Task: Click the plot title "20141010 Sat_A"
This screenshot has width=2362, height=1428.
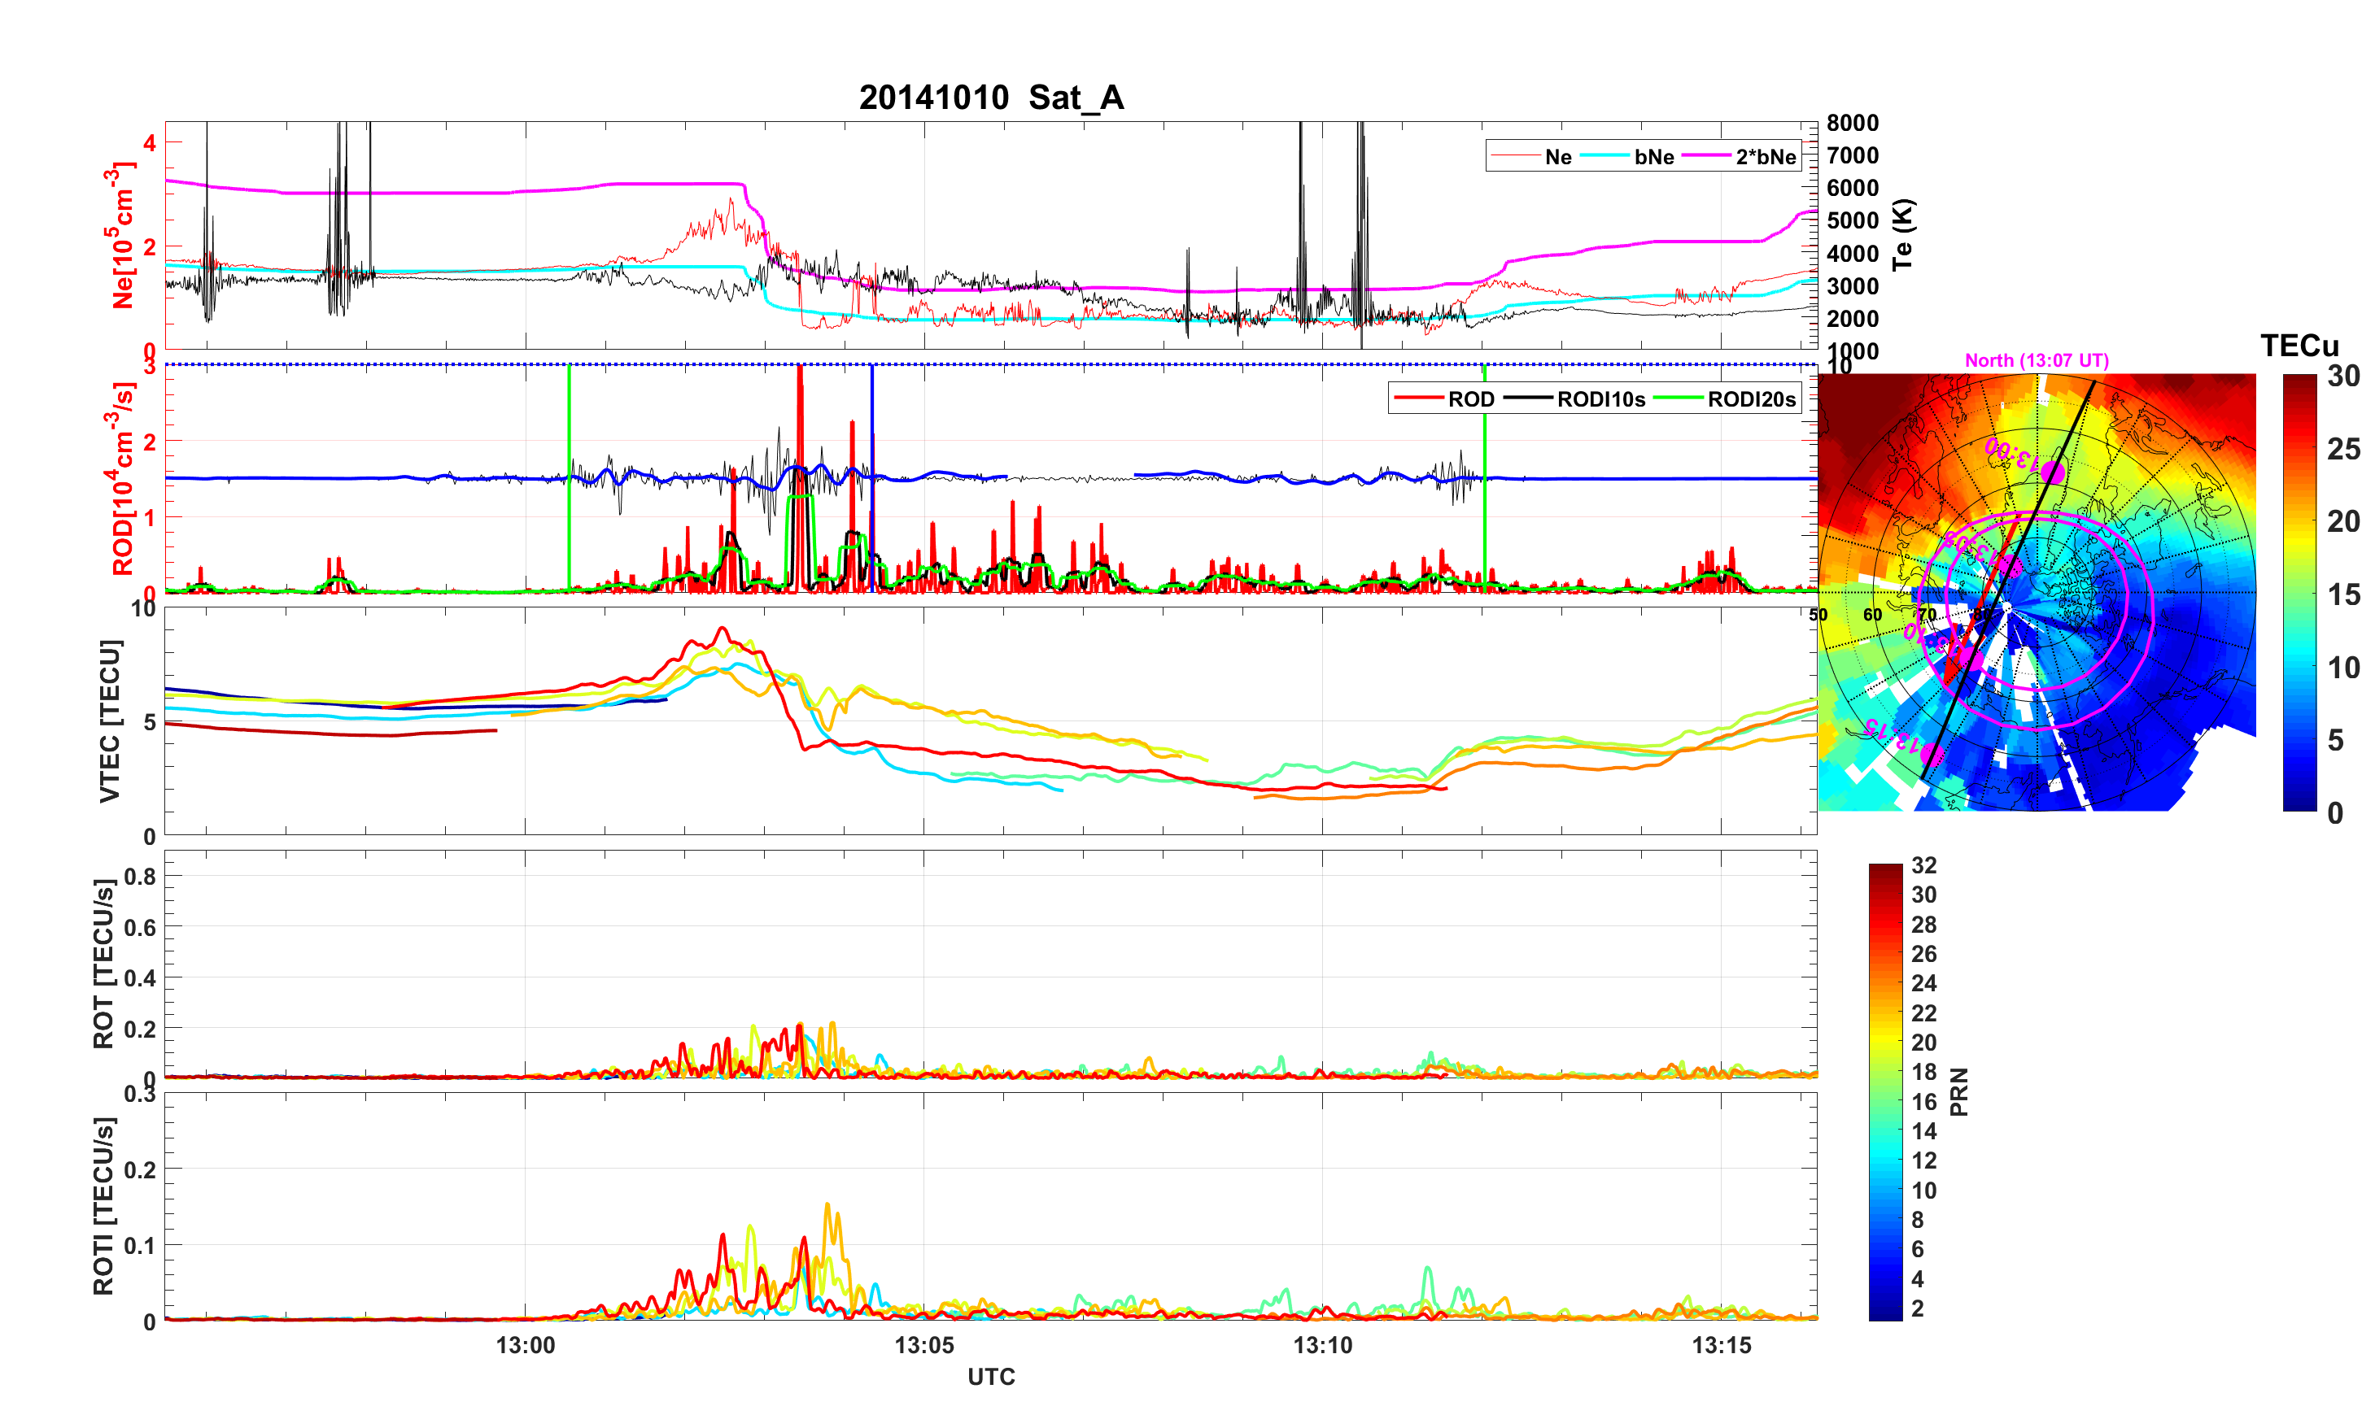Action: coord(990,98)
